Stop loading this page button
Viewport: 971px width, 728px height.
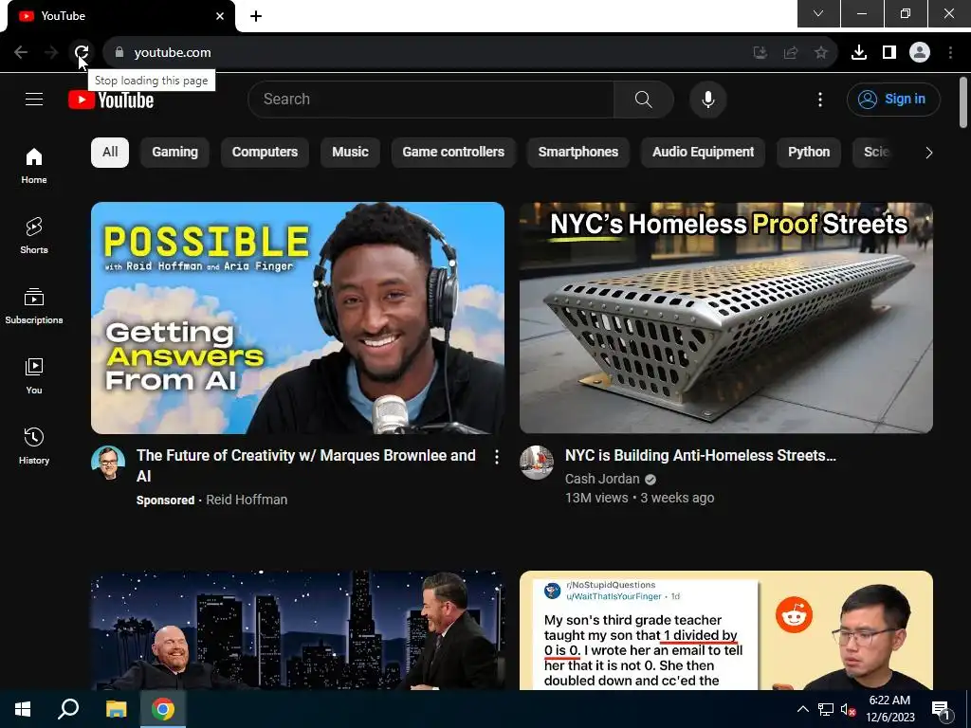[82, 53]
